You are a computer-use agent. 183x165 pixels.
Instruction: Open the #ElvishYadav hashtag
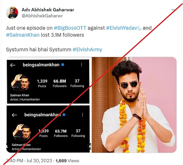pos(124,28)
